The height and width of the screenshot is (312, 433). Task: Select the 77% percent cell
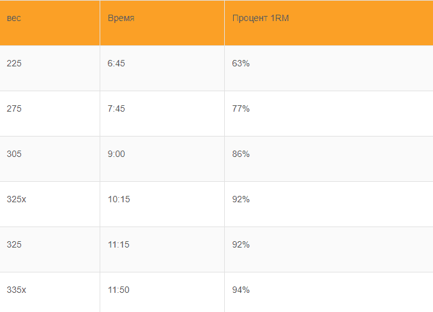329,114
